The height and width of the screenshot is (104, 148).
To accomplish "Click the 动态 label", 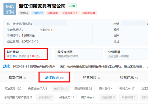I will [7, 66].
